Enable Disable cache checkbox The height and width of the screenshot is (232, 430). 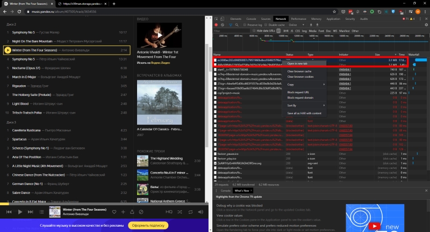[x=266, y=25]
